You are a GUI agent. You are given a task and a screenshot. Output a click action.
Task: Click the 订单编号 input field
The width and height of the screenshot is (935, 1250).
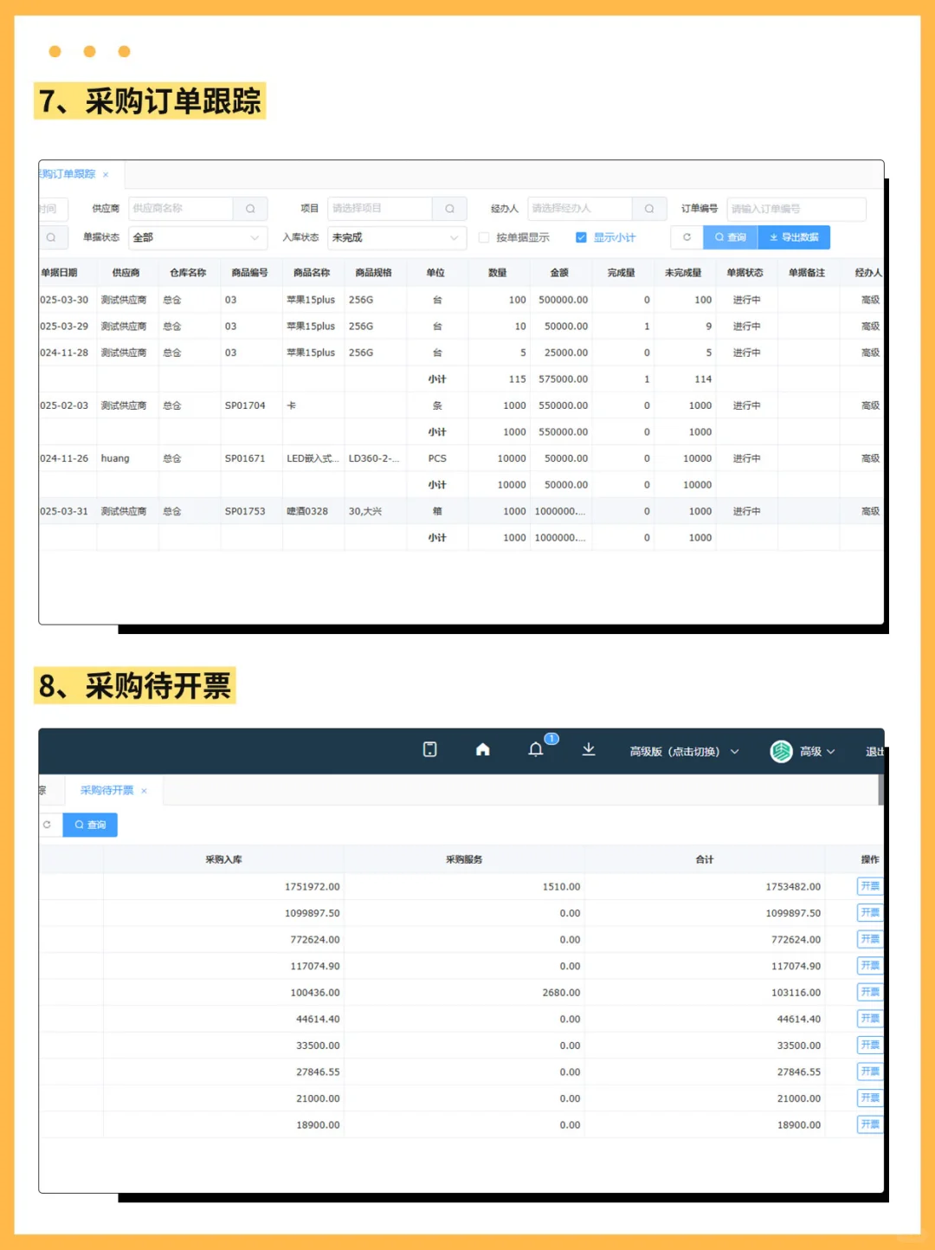pos(795,208)
